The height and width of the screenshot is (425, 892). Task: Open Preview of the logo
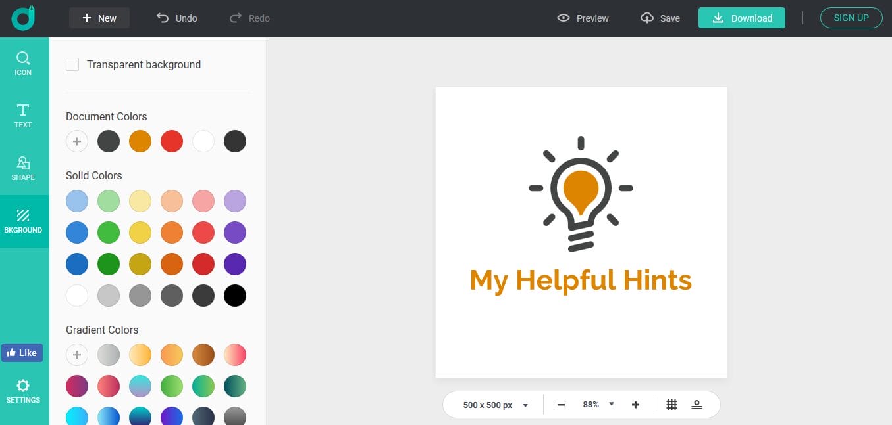pyautogui.click(x=583, y=18)
